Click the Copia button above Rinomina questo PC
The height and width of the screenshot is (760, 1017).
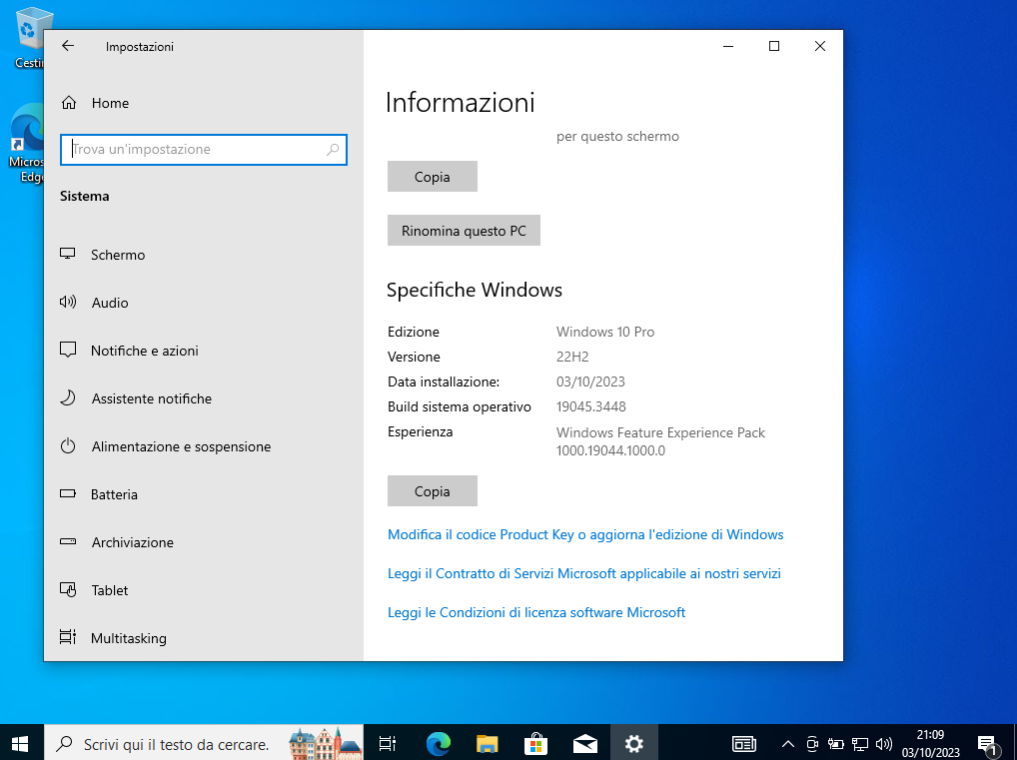pyautogui.click(x=433, y=177)
